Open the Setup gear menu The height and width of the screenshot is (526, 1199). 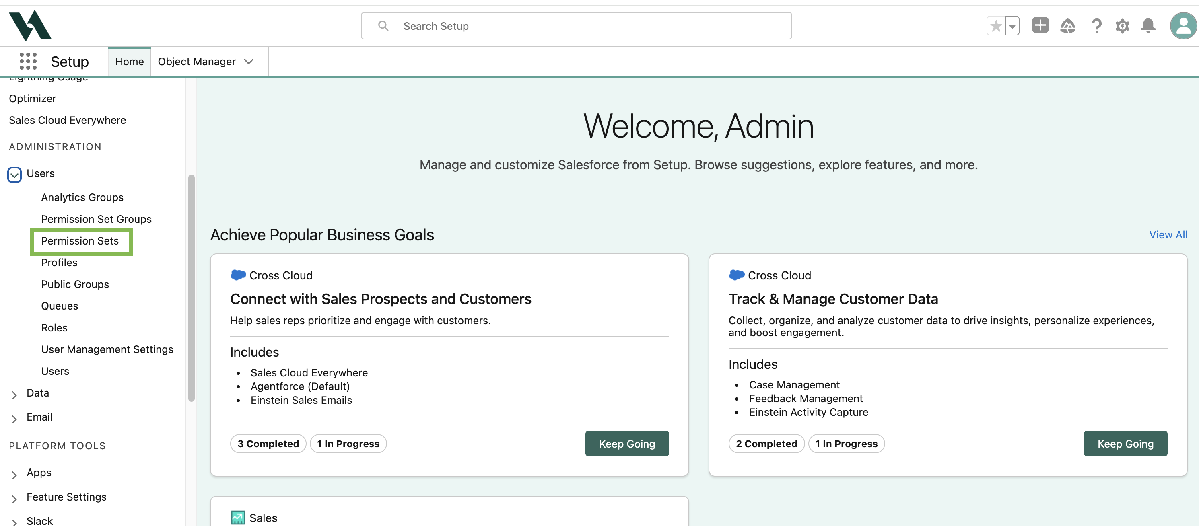pos(1122,26)
